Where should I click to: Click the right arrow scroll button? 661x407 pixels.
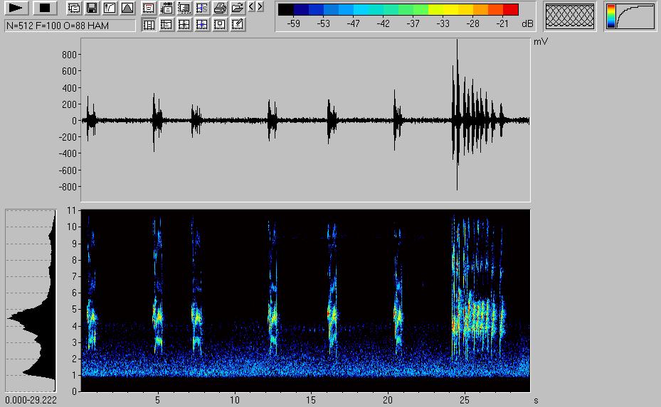tap(260, 7)
